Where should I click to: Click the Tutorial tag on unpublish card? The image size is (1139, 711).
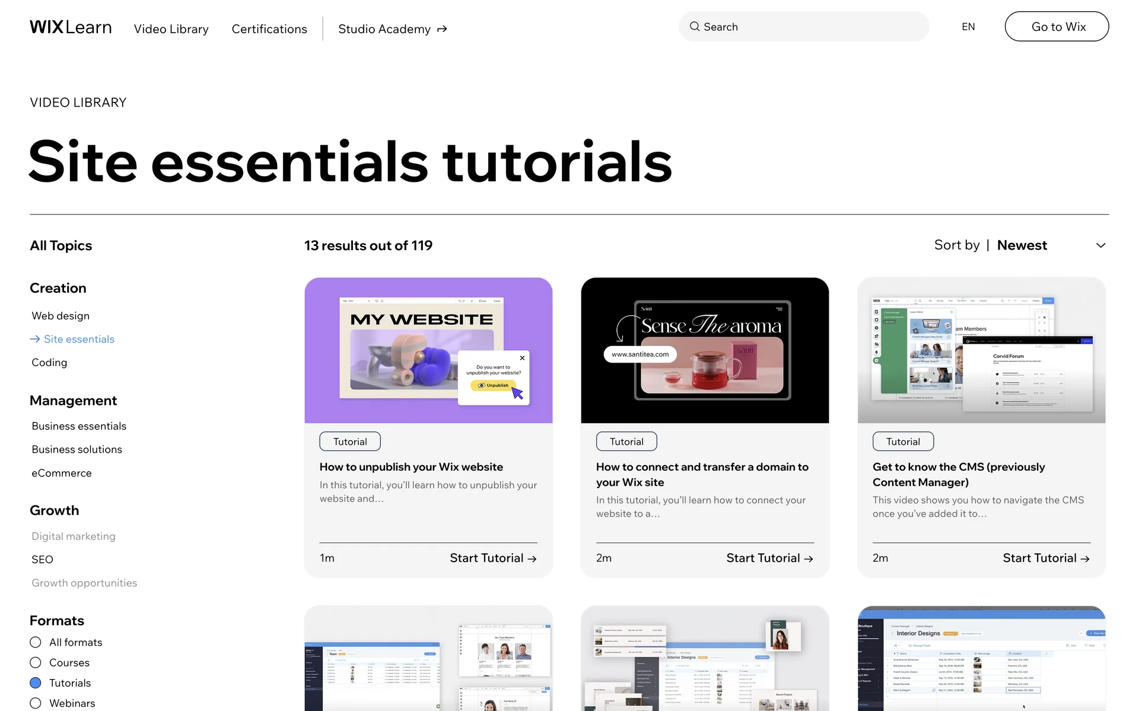pyautogui.click(x=350, y=441)
